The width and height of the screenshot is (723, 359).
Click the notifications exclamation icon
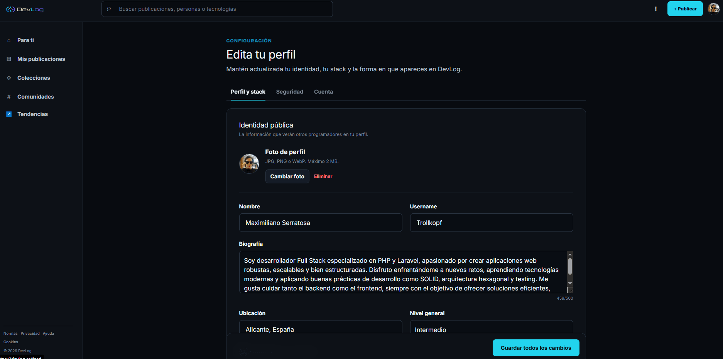coord(655,9)
